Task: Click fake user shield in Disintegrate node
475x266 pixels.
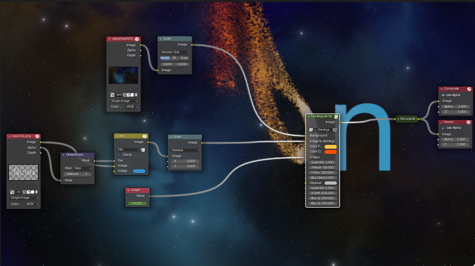Action: pos(335,129)
